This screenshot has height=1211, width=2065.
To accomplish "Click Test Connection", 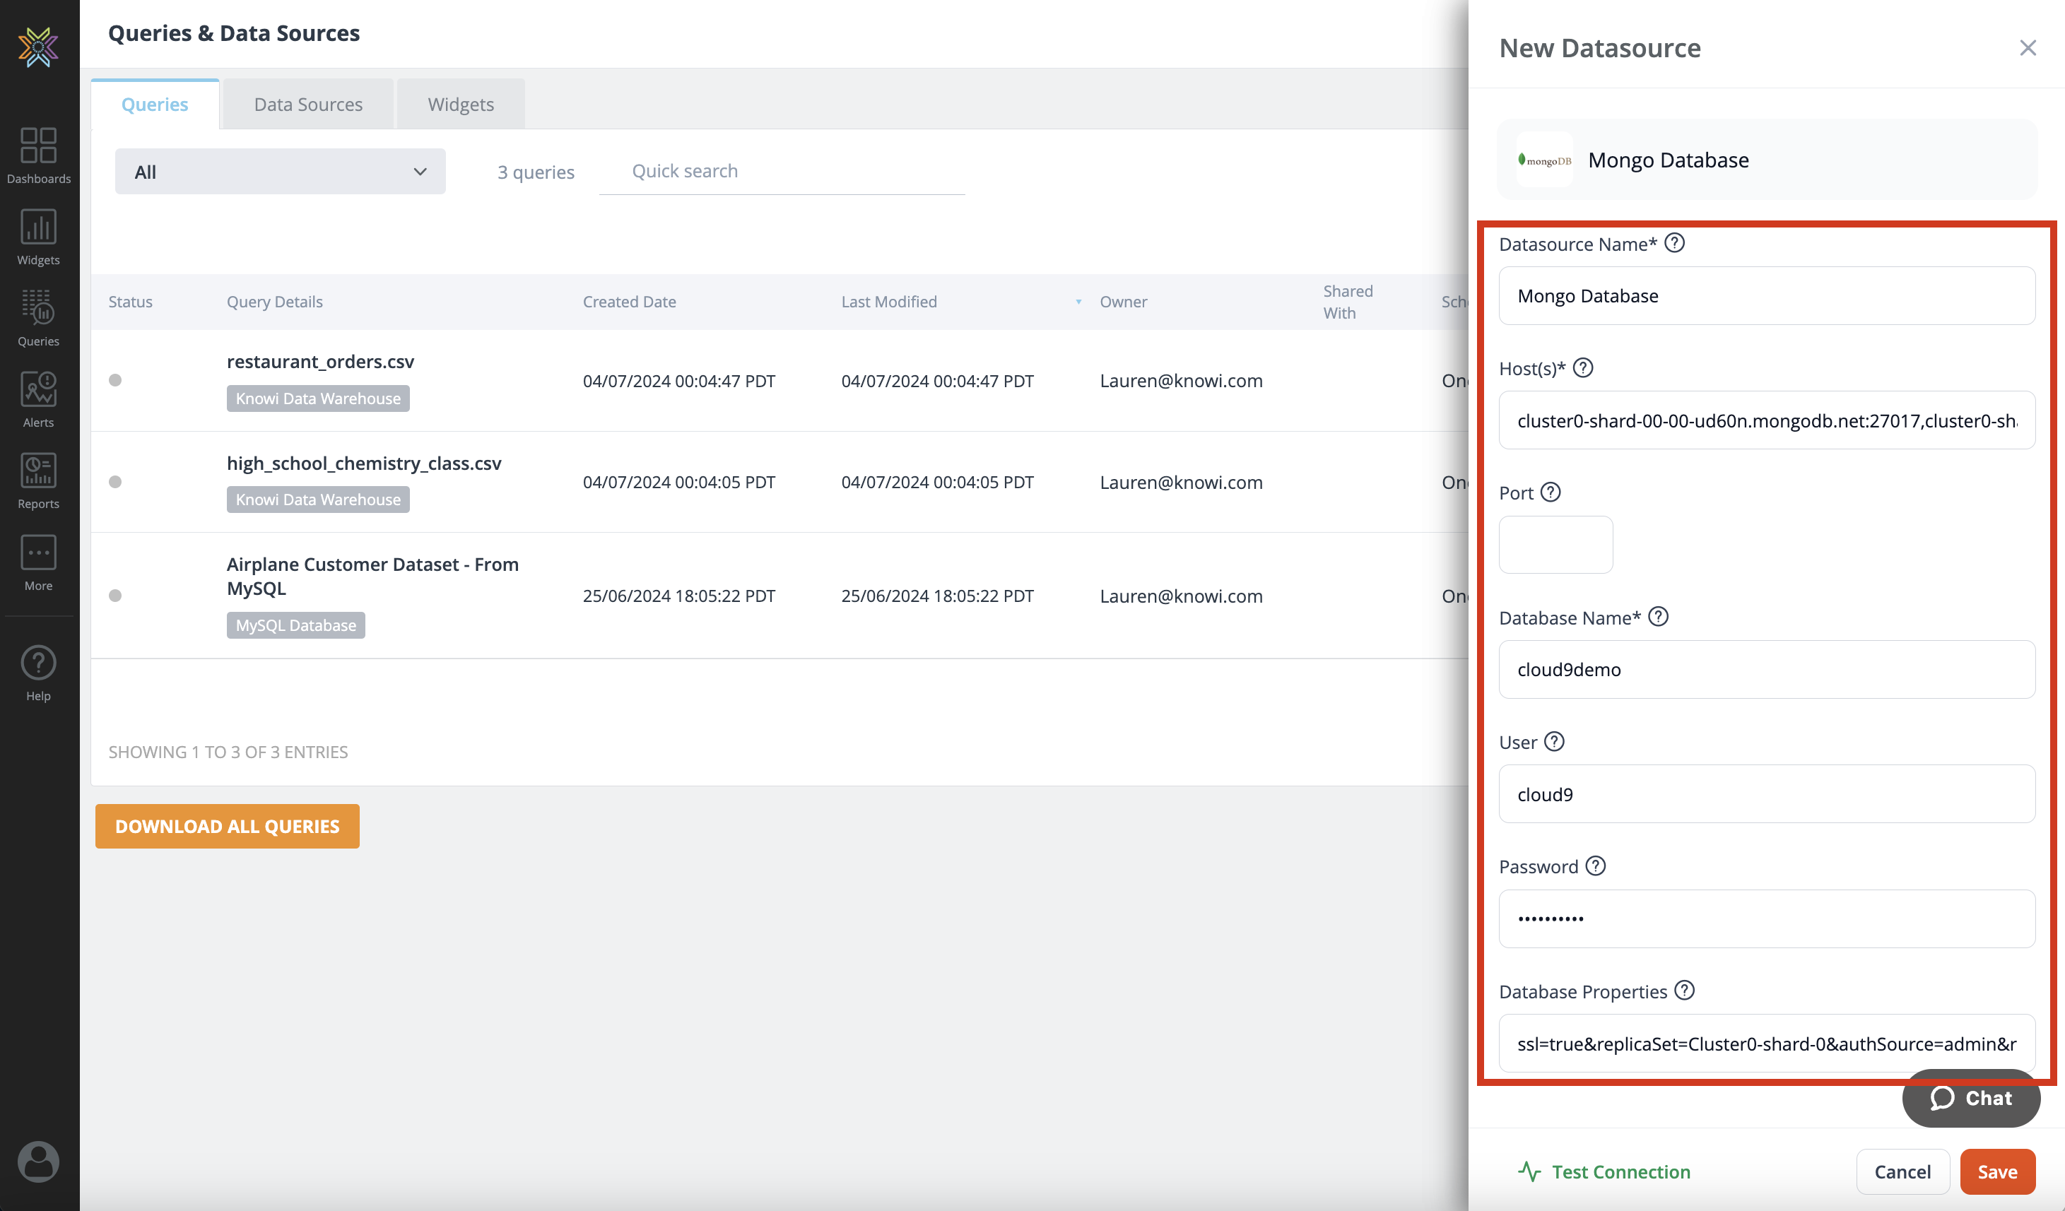I will 1604,1171.
